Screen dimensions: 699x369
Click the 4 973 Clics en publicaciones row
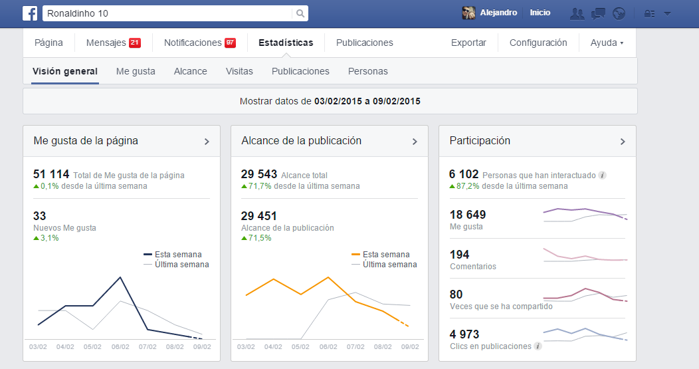tap(537, 338)
